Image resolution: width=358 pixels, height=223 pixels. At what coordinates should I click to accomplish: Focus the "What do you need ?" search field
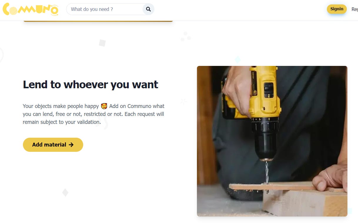(106, 9)
